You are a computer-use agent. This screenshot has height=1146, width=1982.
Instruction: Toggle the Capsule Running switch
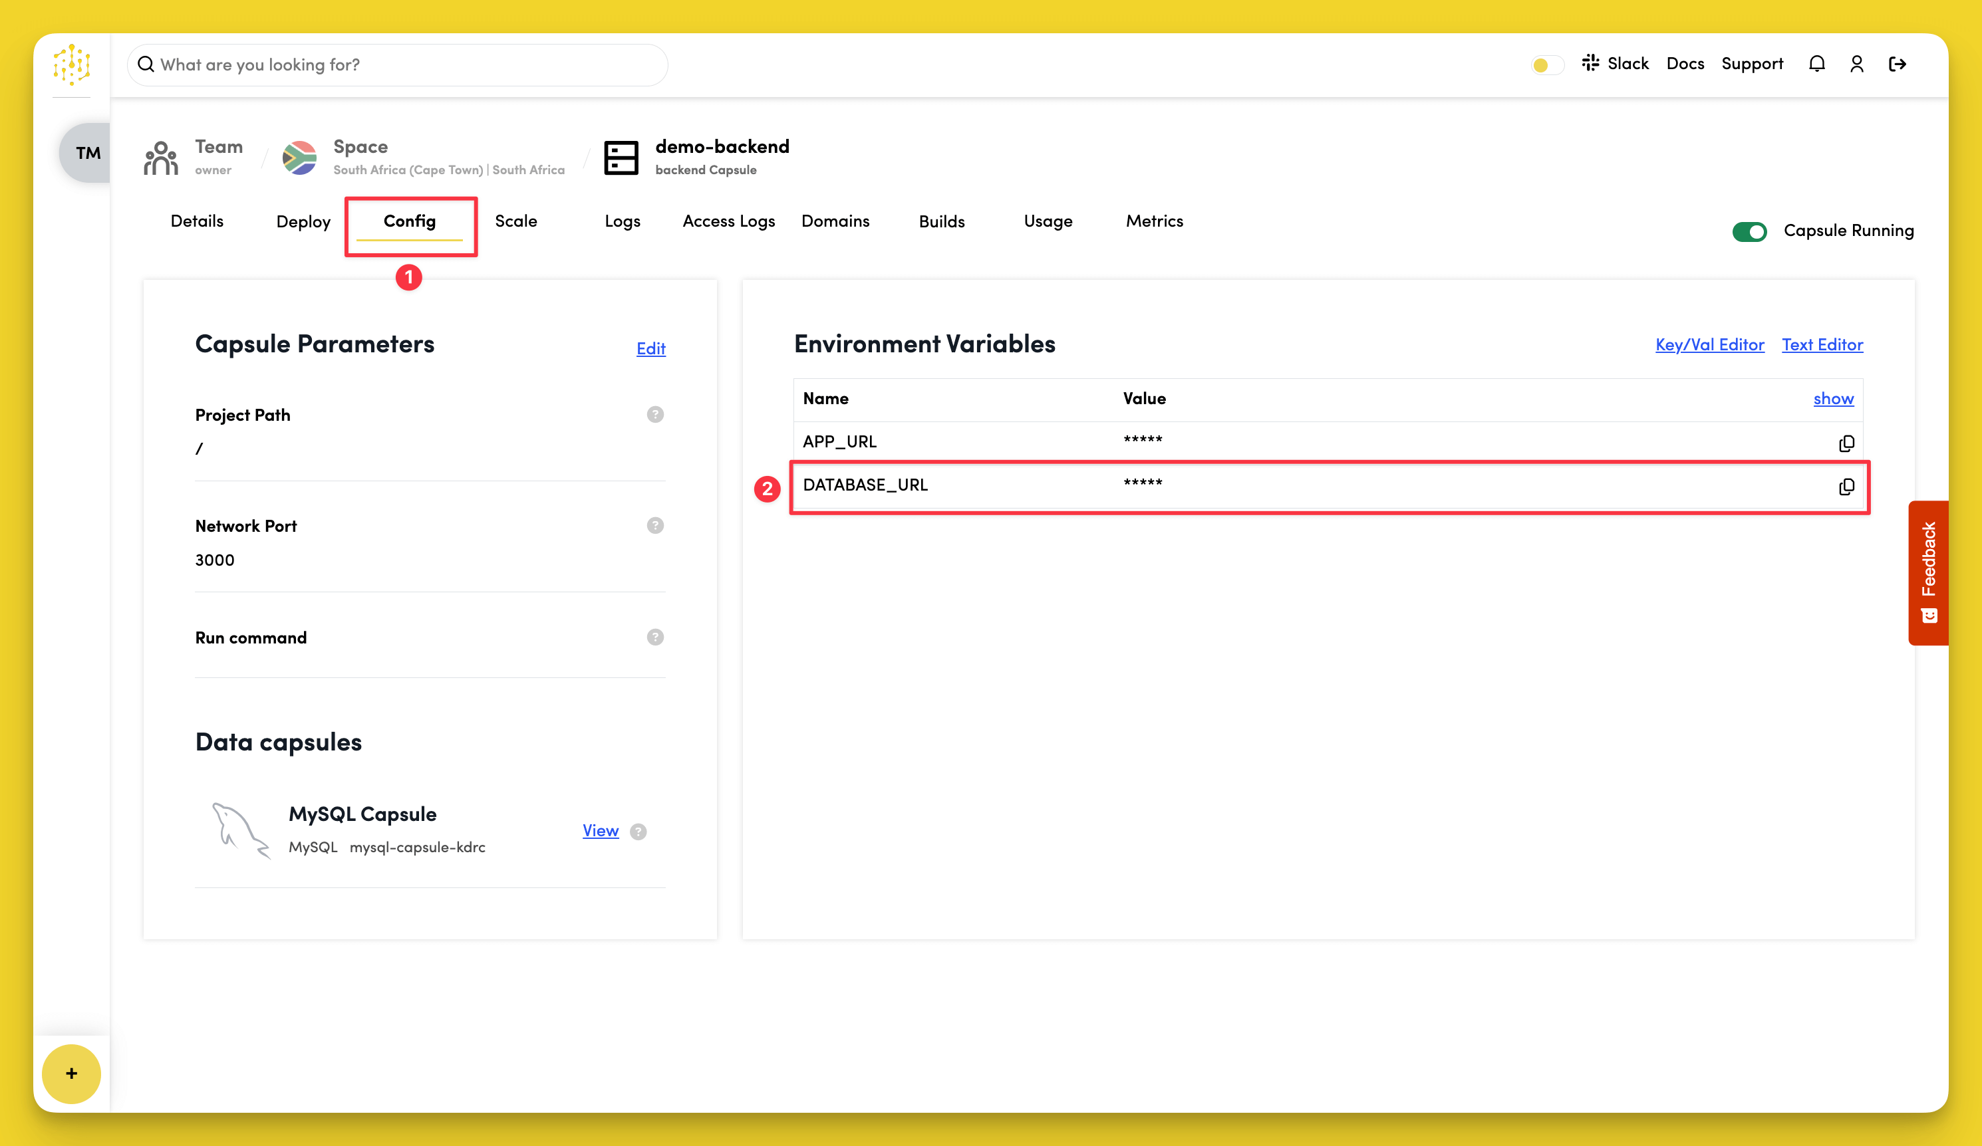1749,231
